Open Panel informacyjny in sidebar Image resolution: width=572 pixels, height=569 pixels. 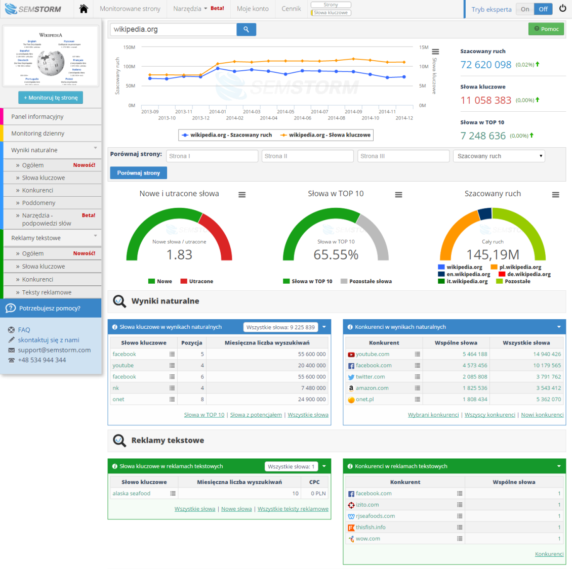click(x=52, y=117)
